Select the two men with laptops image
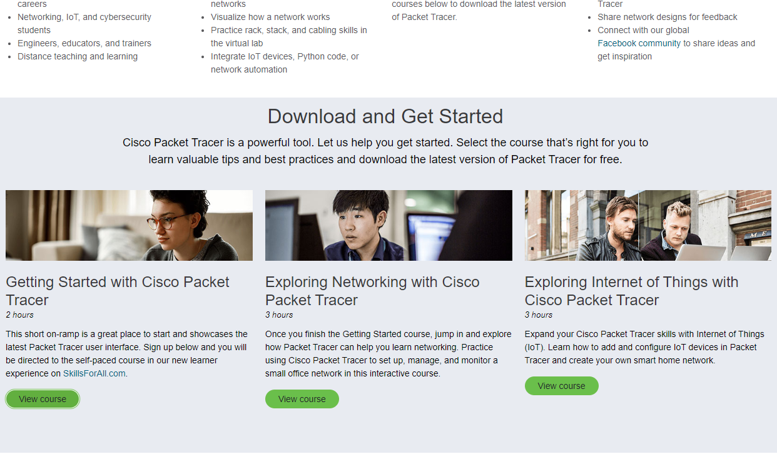This screenshot has height=464, width=777. (x=648, y=225)
